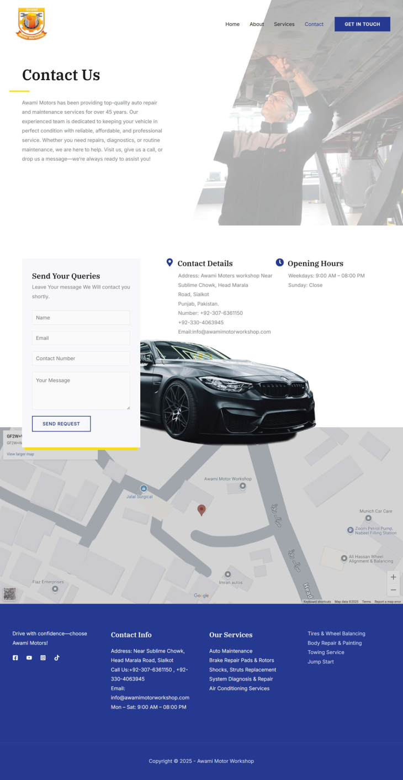Click Imran autos map marker
The height and width of the screenshot is (780, 403).
(x=227, y=575)
